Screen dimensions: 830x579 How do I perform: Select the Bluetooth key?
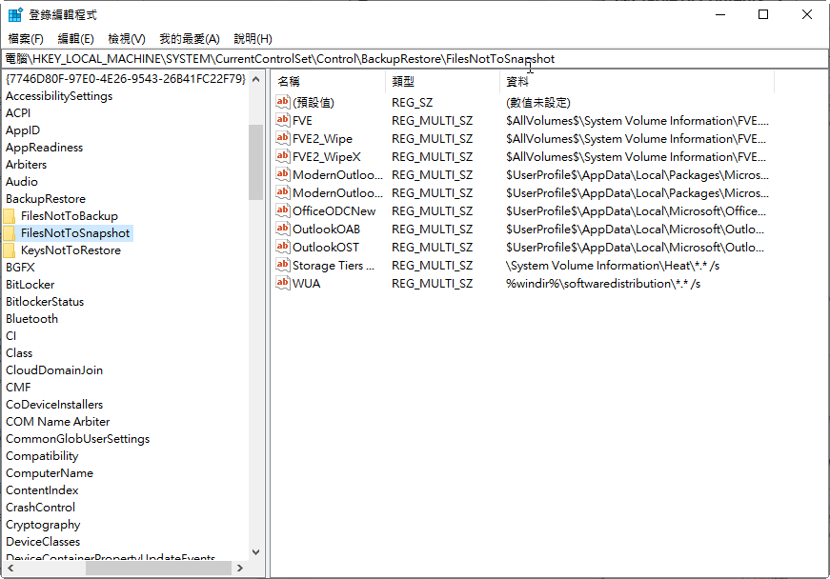click(31, 319)
